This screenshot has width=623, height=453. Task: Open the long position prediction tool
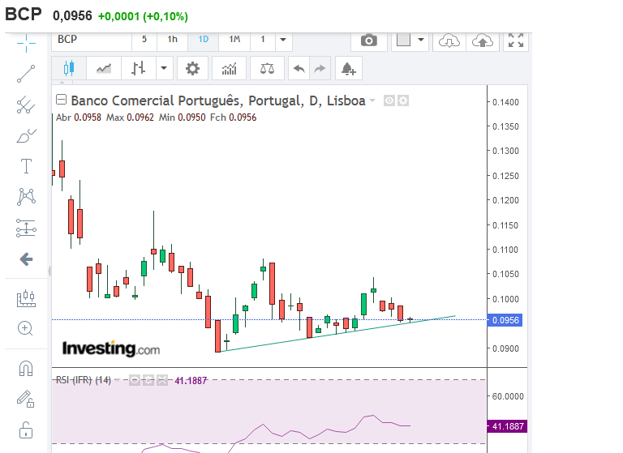pyautogui.click(x=26, y=229)
